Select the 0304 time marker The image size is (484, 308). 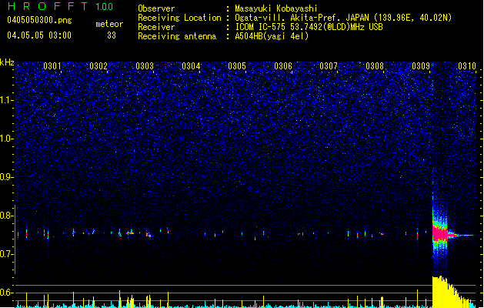click(191, 66)
